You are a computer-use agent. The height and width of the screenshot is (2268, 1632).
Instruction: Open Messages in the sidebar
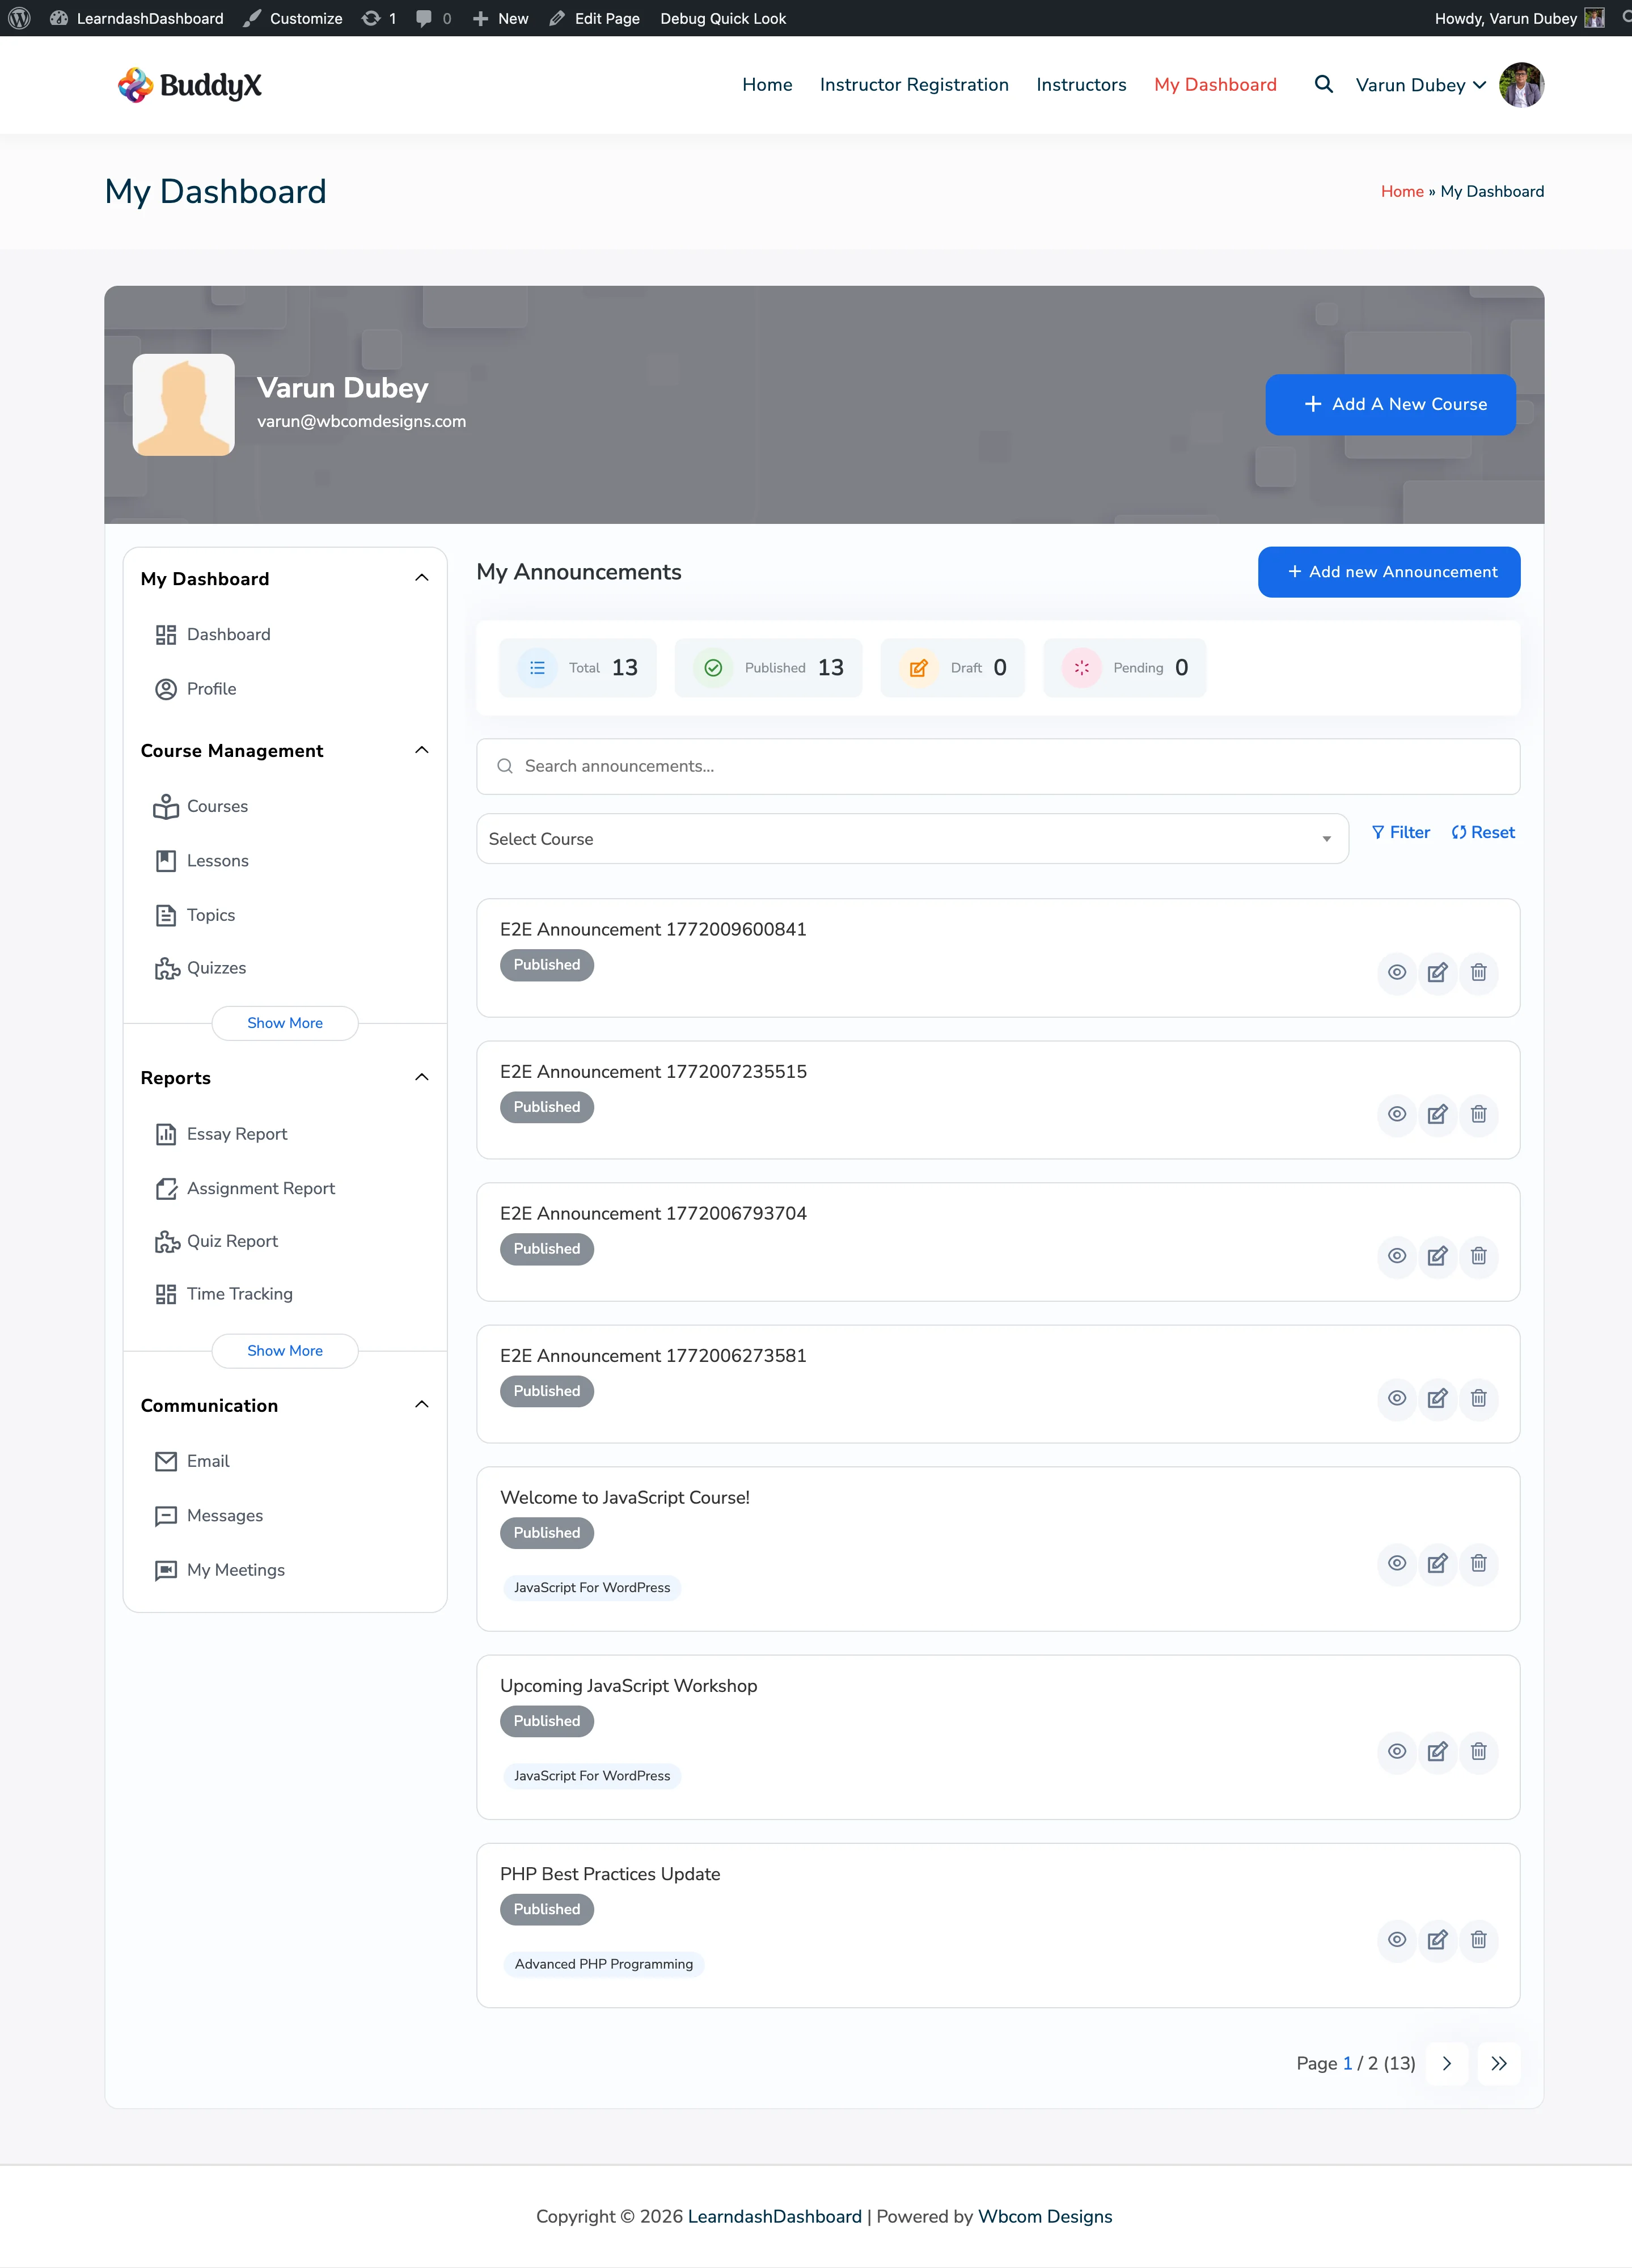coord(209,1515)
